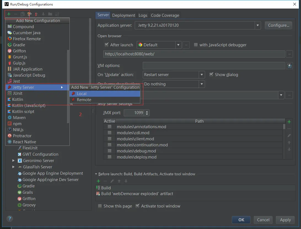Open the Default browser dropdown
The height and width of the screenshot is (229, 301).
(x=178, y=45)
